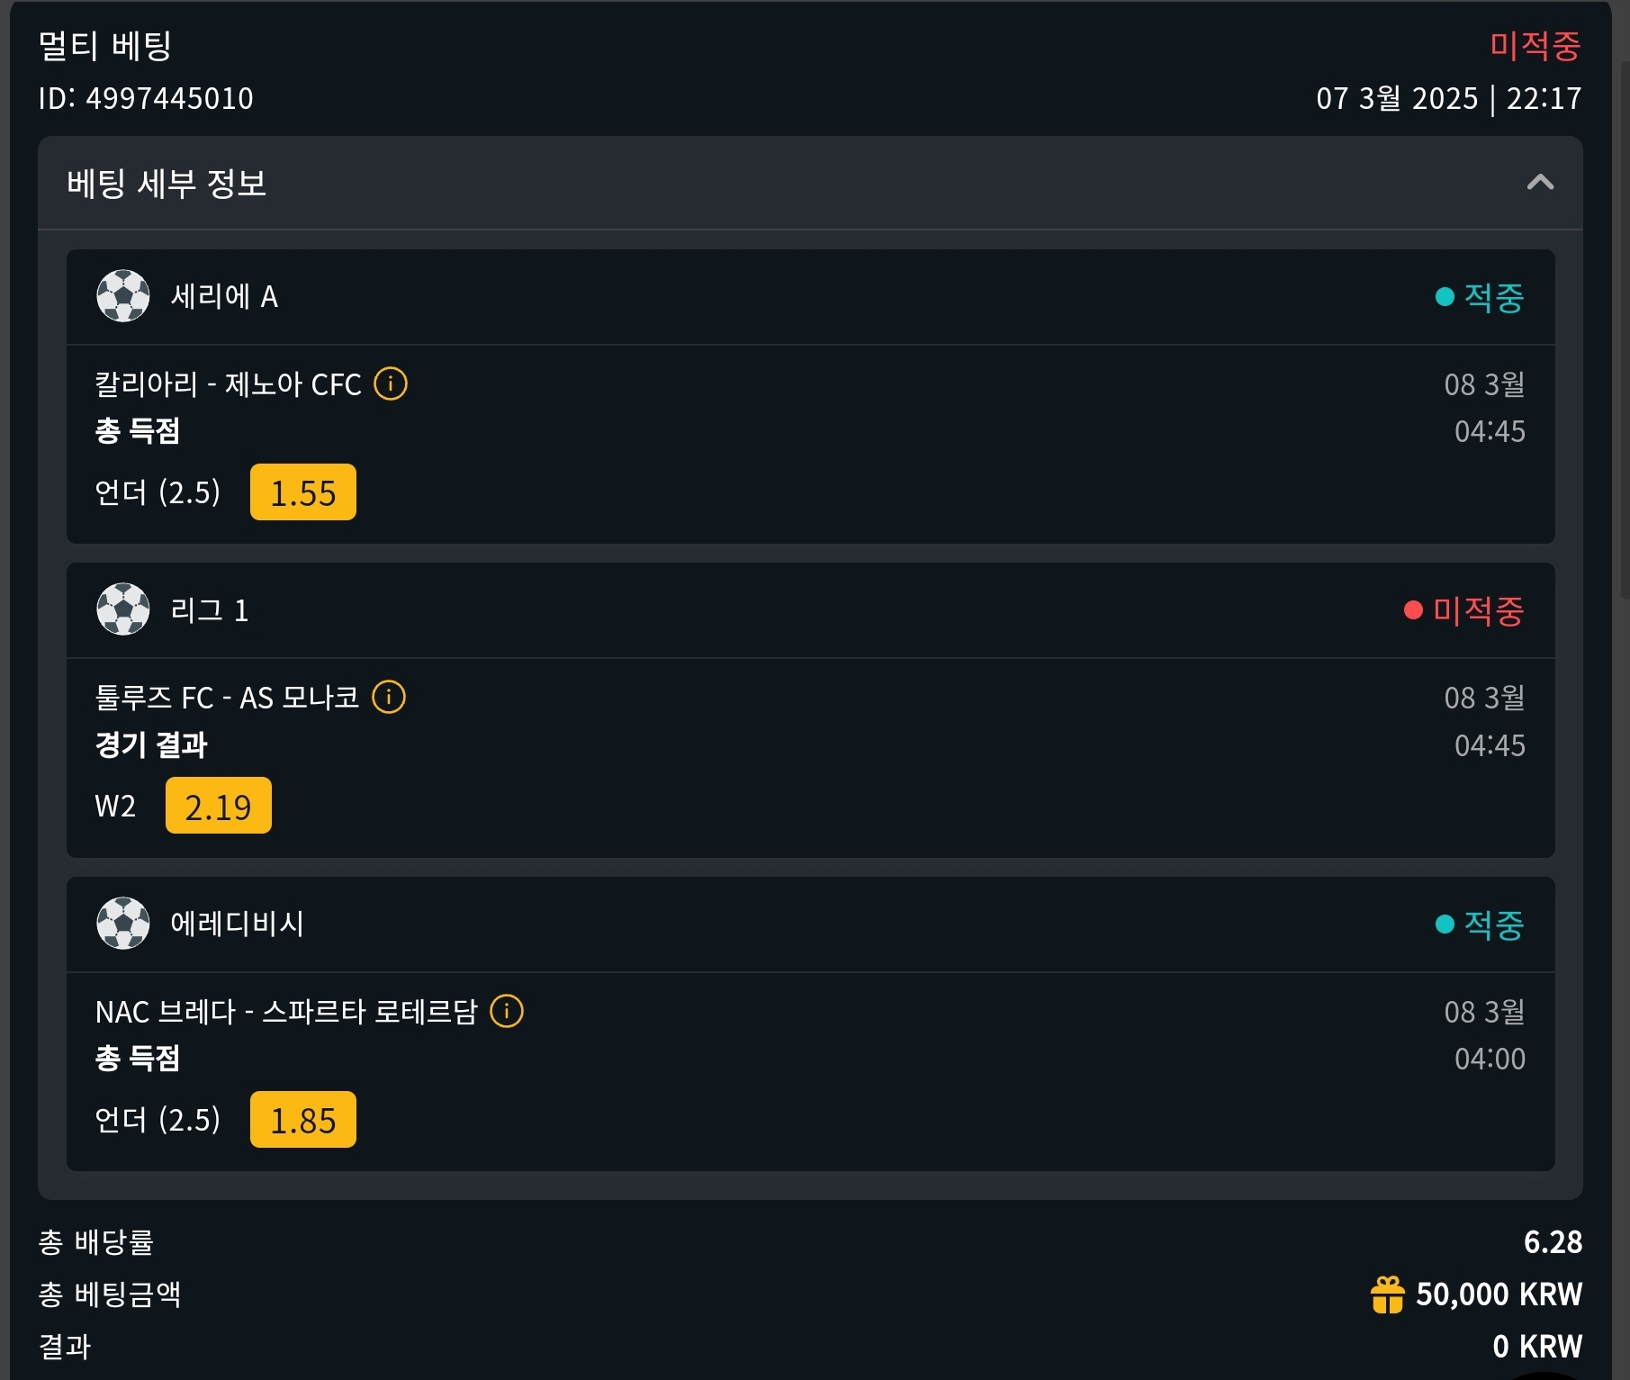This screenshot has width=1630, height=1380.
Task: Click the 1.85 odds badge
Action: [303, 1120]
